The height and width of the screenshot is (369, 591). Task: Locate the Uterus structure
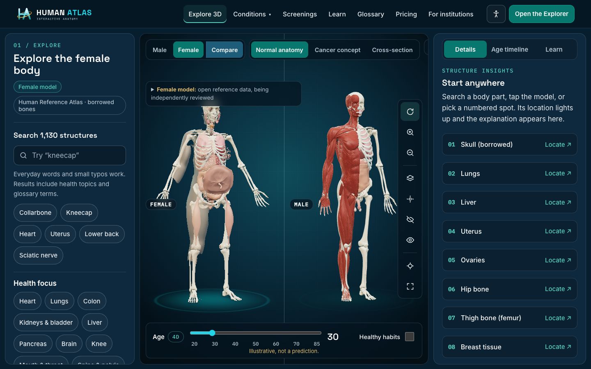[558, 231]
